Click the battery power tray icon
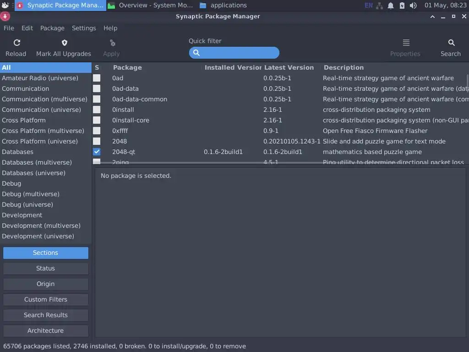469x352 pixels. [x=402, y=5]
